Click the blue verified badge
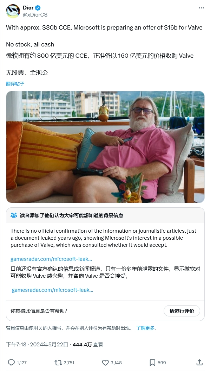This screenshot has width=210, height=371. coord(38,8)
